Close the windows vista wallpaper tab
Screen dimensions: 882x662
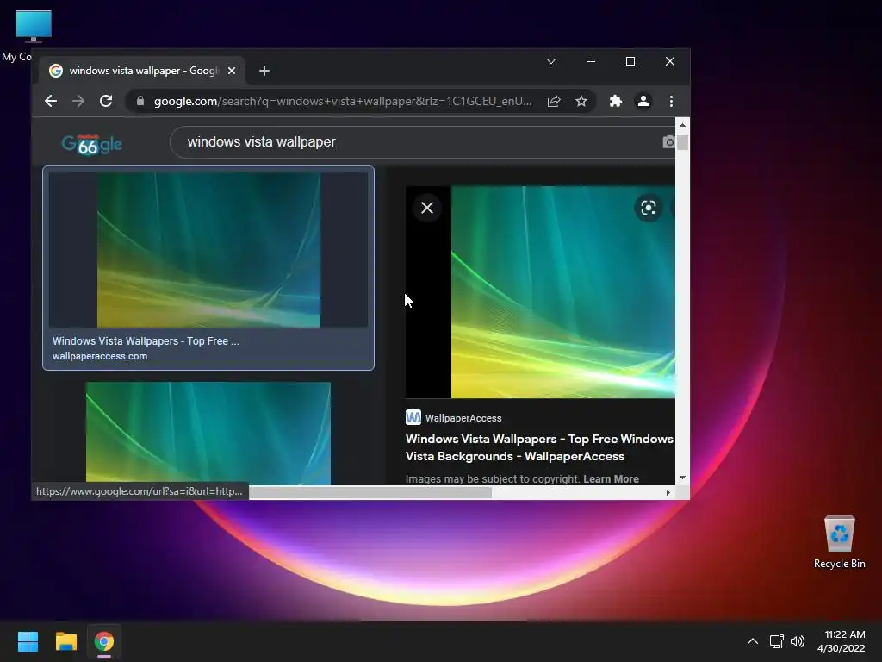point(231,71)
